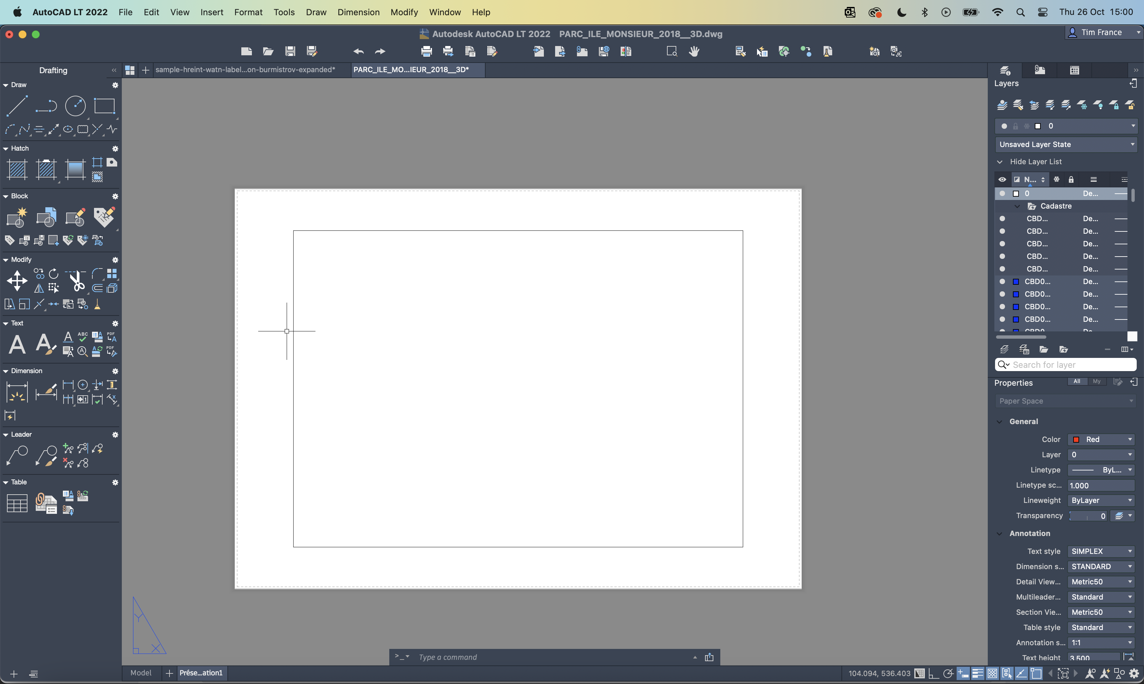Image resolution: width=1144 pixels, height=684 pixels.
Task: Click the Red color swatch in Properties
Action: click(x=1076, y=439)
